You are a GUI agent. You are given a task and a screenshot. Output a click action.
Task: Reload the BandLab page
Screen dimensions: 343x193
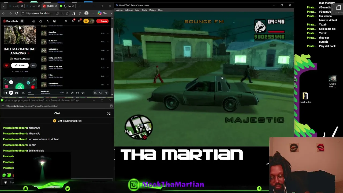tap(17, 13)
